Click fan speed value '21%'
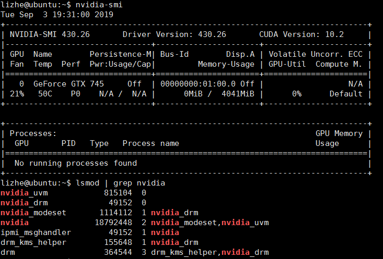The width and height of the screenshot is (383, 259). (x=17, y=94)
